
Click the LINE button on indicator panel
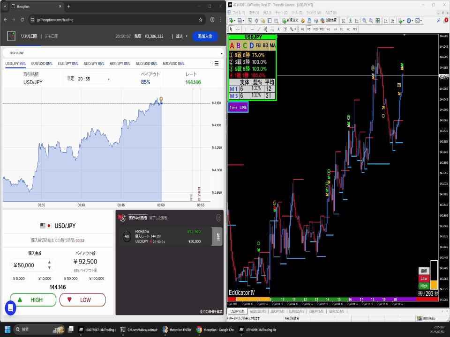pos(243,108)
